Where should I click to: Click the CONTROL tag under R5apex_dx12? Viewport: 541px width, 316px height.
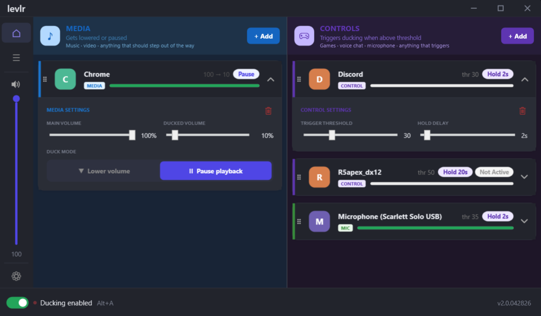[351, 184]
